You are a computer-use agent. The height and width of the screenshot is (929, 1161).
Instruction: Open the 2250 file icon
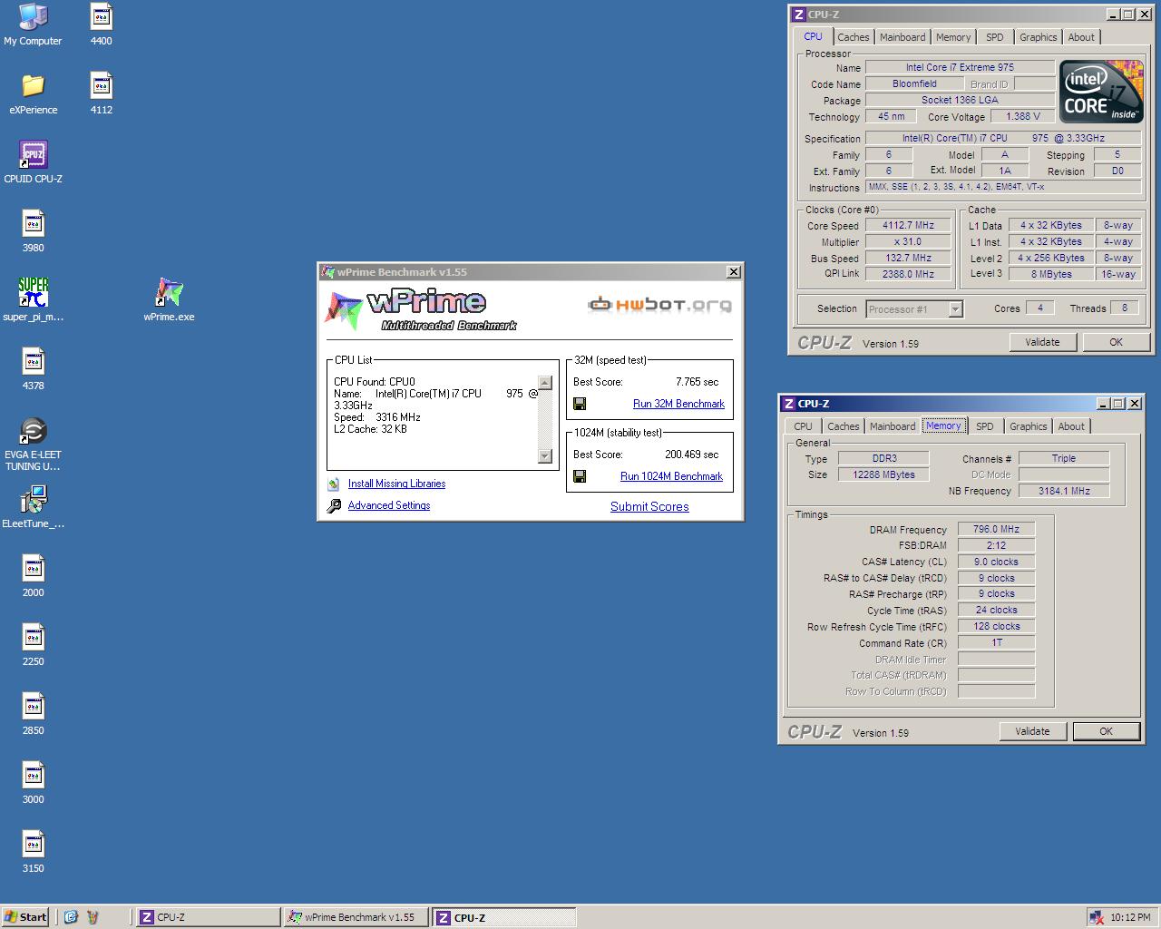pyautogui.click(x=33, y=645)
